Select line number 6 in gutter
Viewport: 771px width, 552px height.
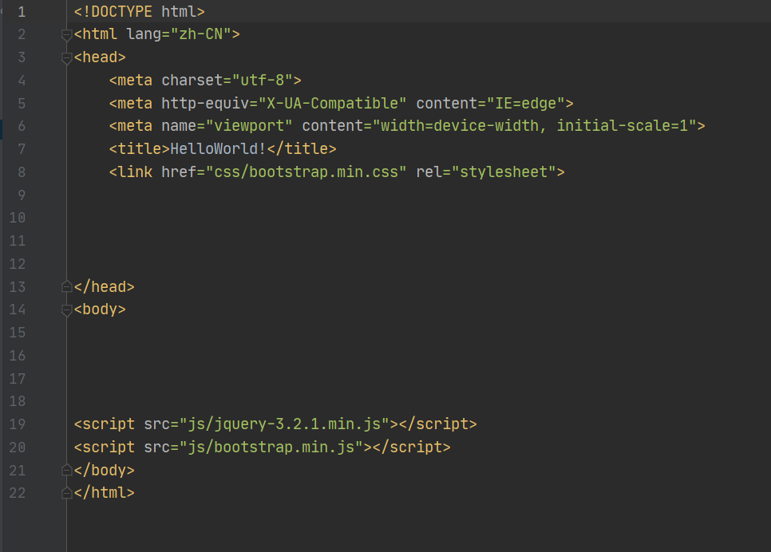tap(22, 126)
